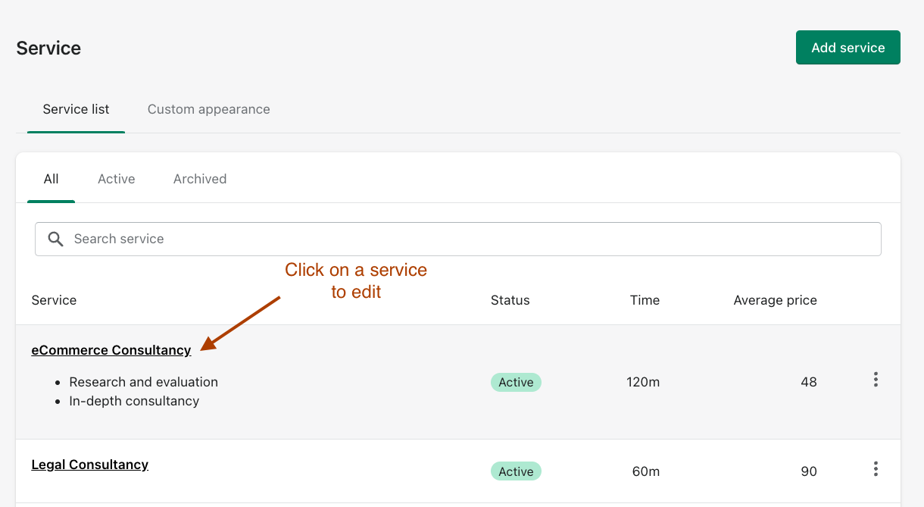Open the eCommerce Consultancy service
924x507 pixels.
[111, 350]
